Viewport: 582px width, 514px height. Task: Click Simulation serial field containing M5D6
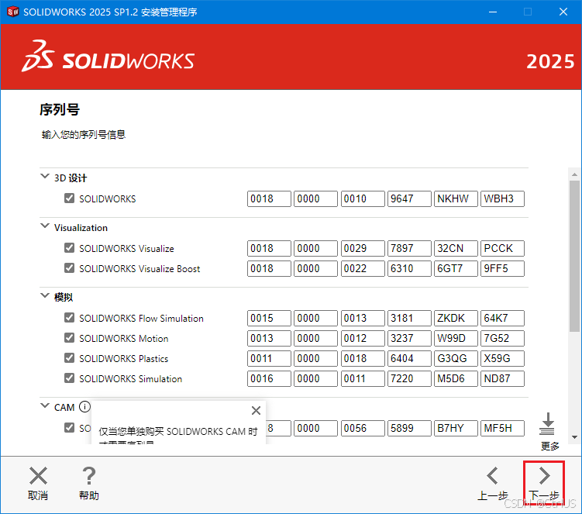coord(456,379)
